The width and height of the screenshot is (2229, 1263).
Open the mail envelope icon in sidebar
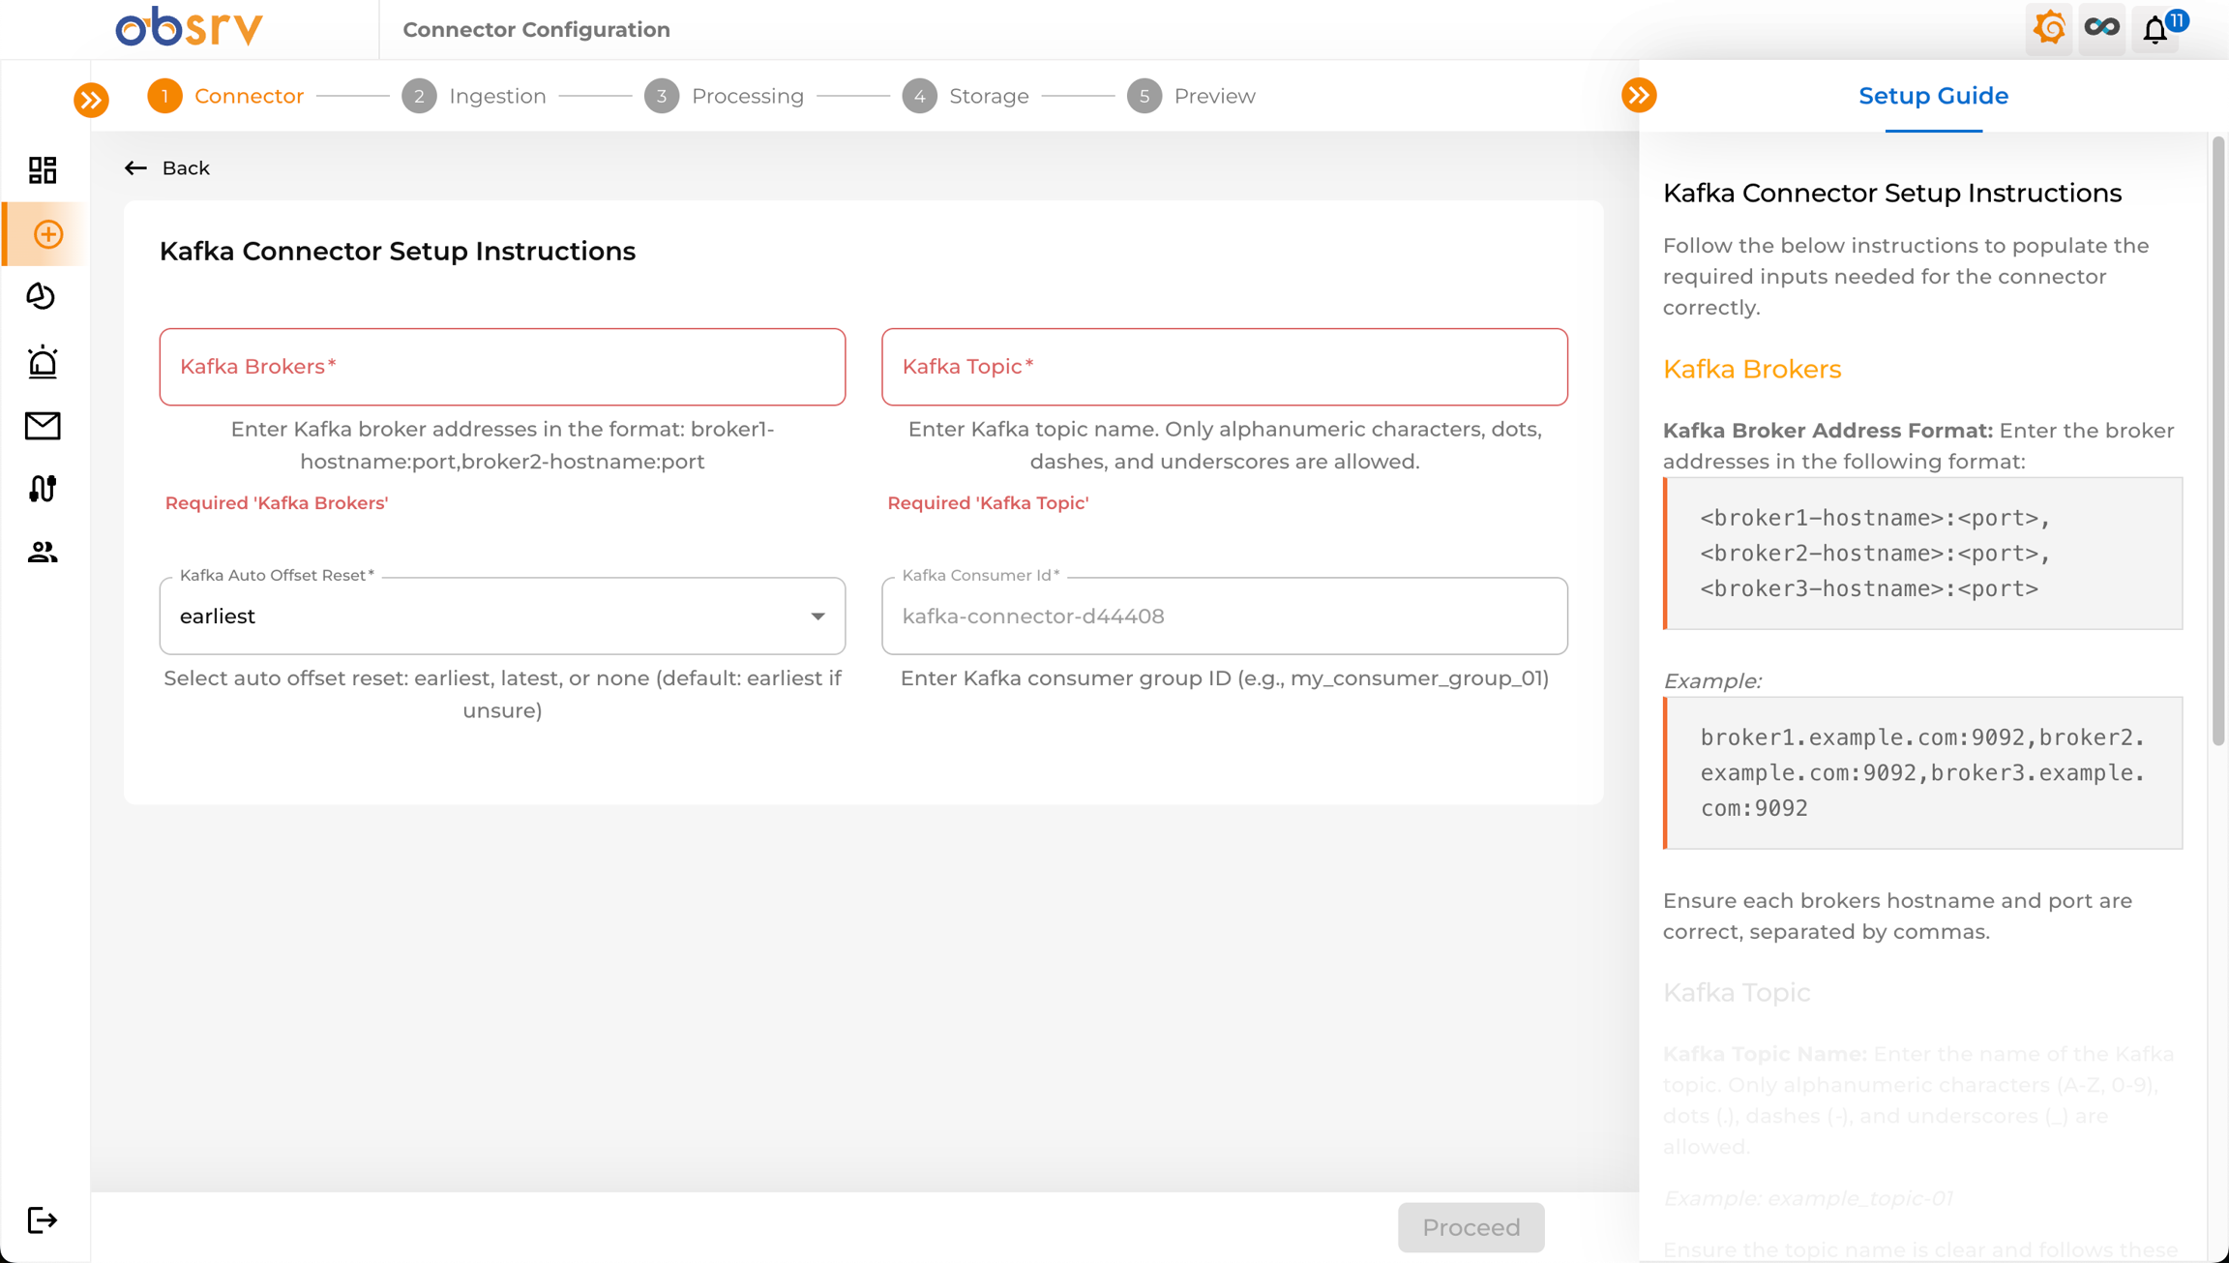[43, 426]
